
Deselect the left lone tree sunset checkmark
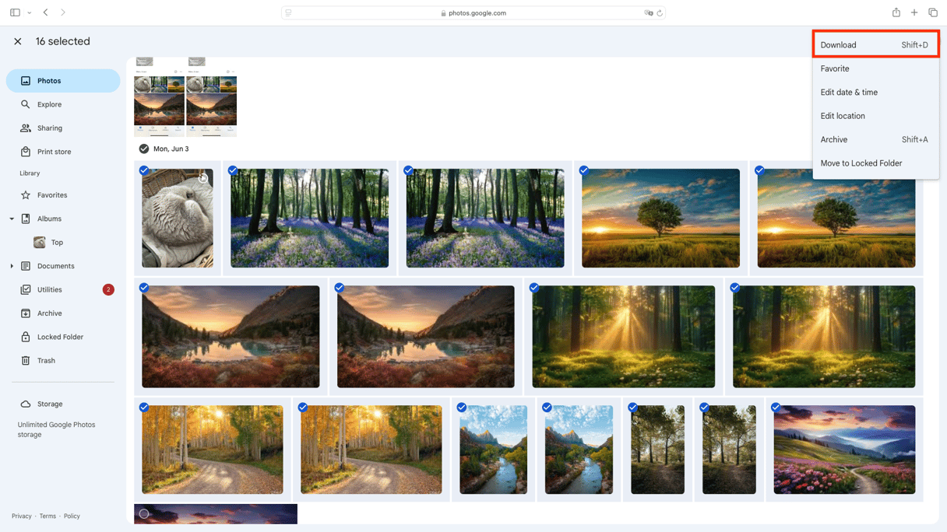(584, 170)
